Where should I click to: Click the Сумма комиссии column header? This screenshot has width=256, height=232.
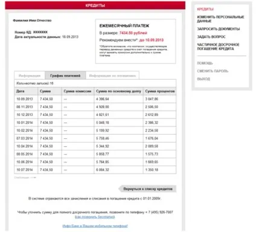(x=77, y=91)
